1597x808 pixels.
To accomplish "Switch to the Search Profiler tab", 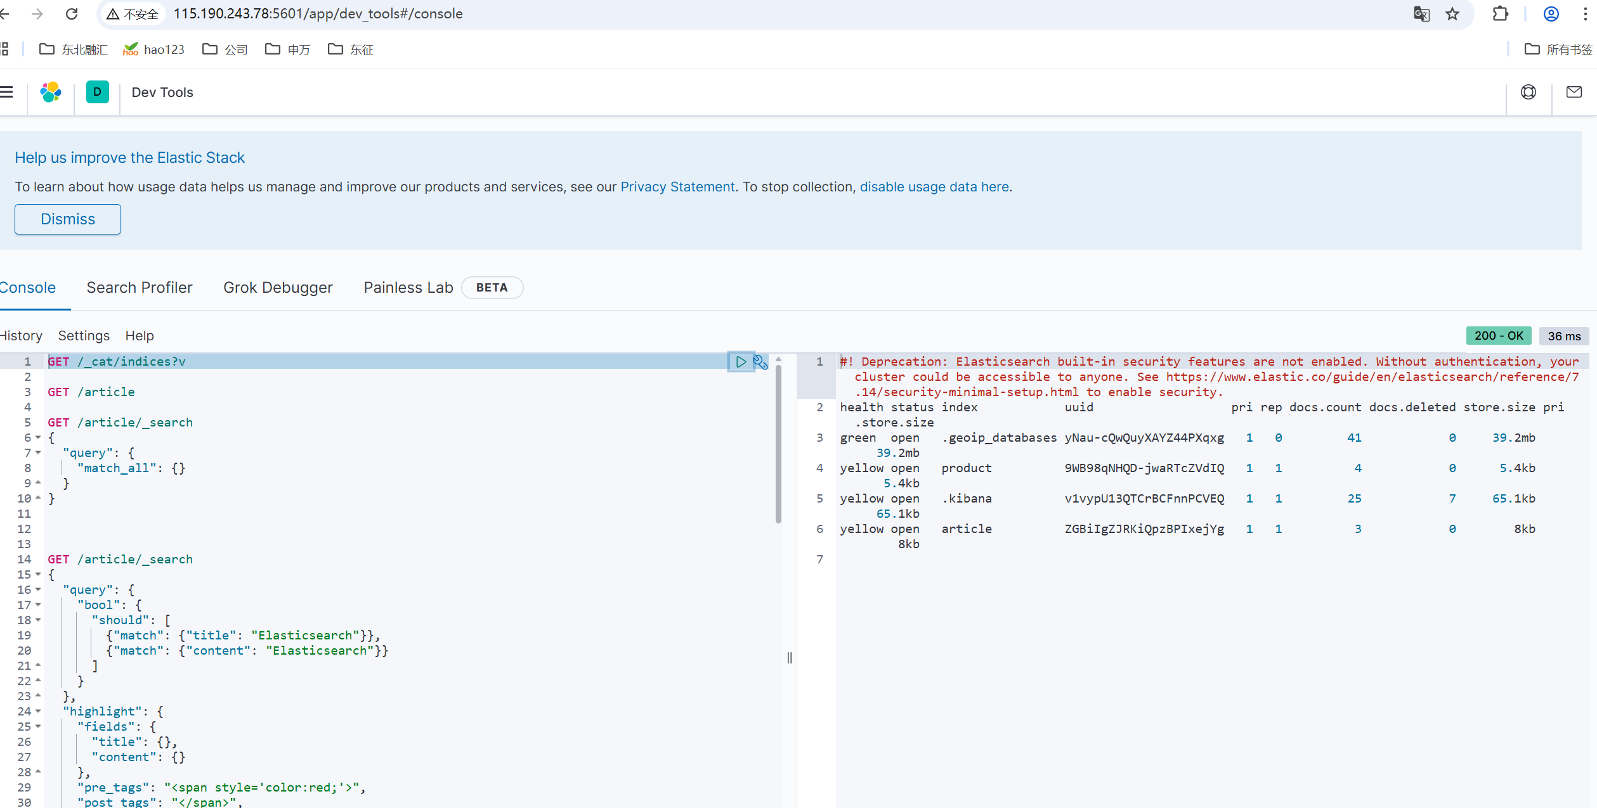I will 140,288.
